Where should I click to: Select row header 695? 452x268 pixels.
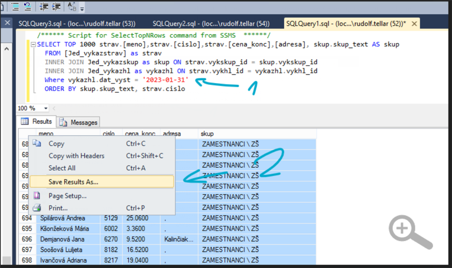coord(28,229)
